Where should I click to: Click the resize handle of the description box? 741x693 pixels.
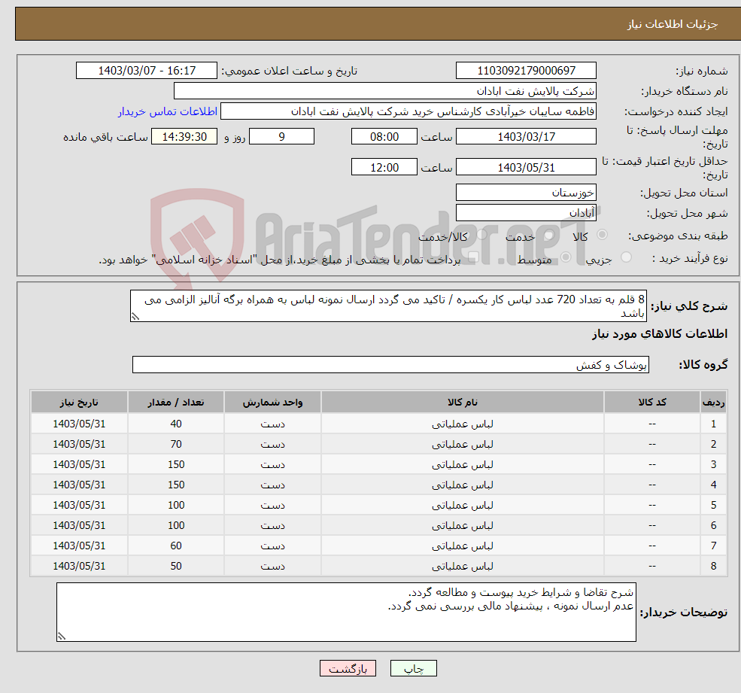point(135,317)
